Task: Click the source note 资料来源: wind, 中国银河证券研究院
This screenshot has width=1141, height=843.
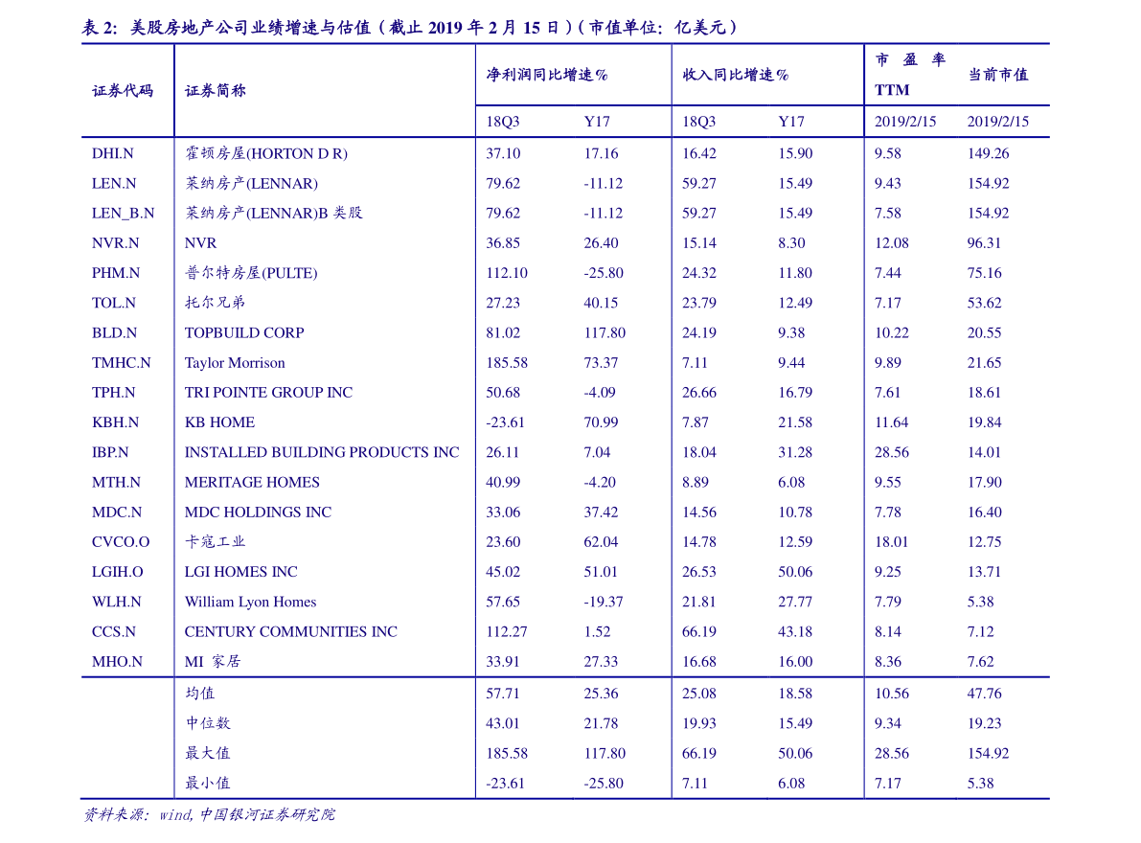Action: click(x=210, y=814)
